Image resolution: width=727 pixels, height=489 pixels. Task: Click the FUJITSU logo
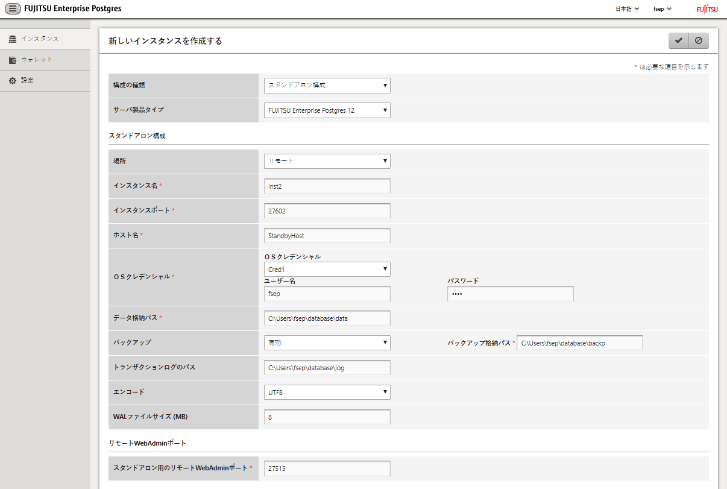click(x=707, y=9)
